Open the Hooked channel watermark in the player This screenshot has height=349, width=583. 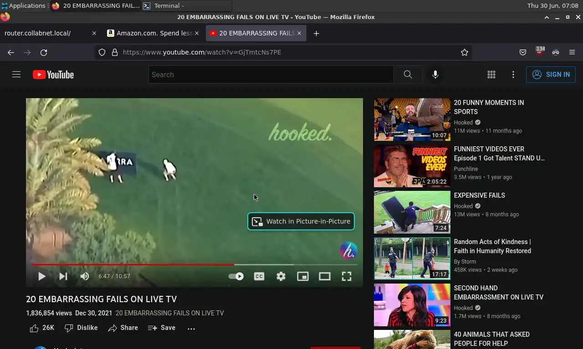tap(348, 251)
